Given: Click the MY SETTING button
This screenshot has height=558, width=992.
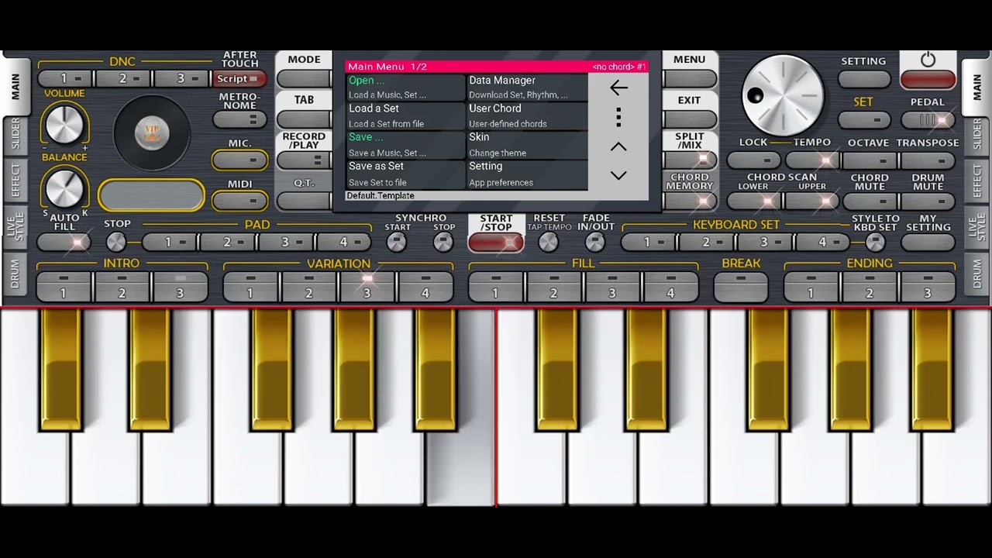Looking at the screenshot, I should [928, 243].
